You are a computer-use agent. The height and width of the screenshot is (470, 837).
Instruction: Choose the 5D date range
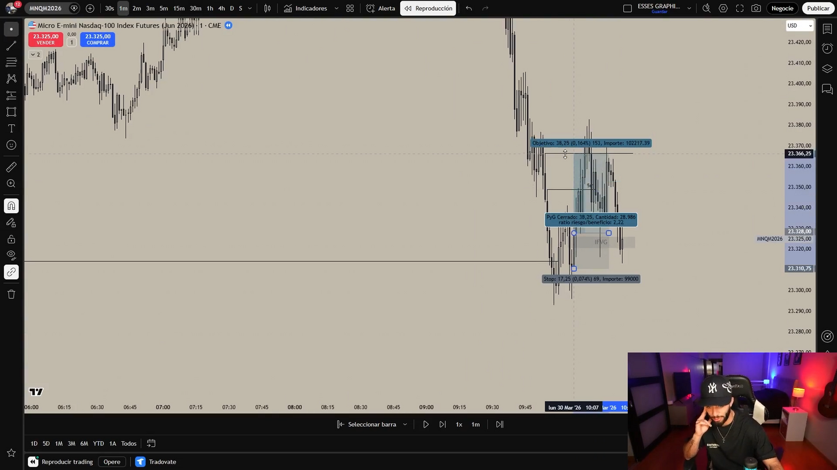coord(46,443)
